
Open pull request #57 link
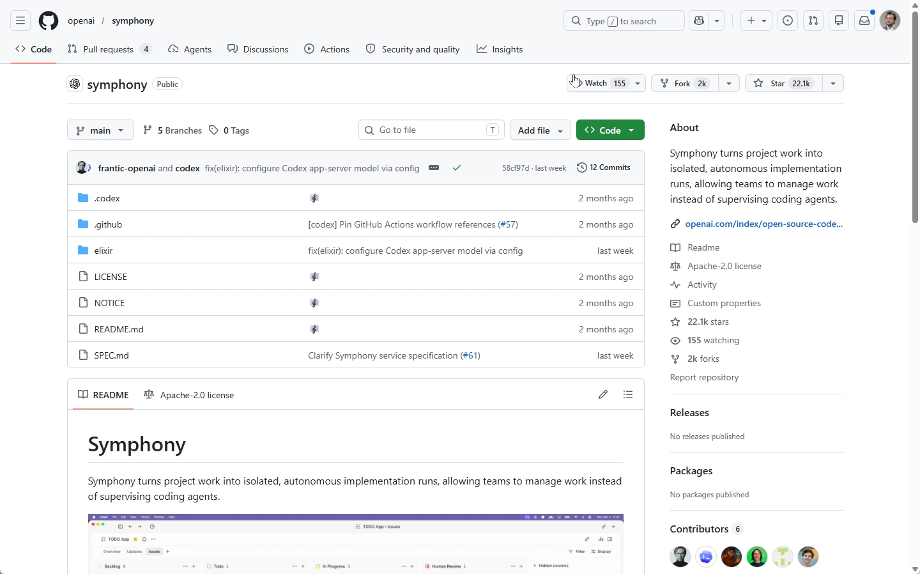coord(508,224)
